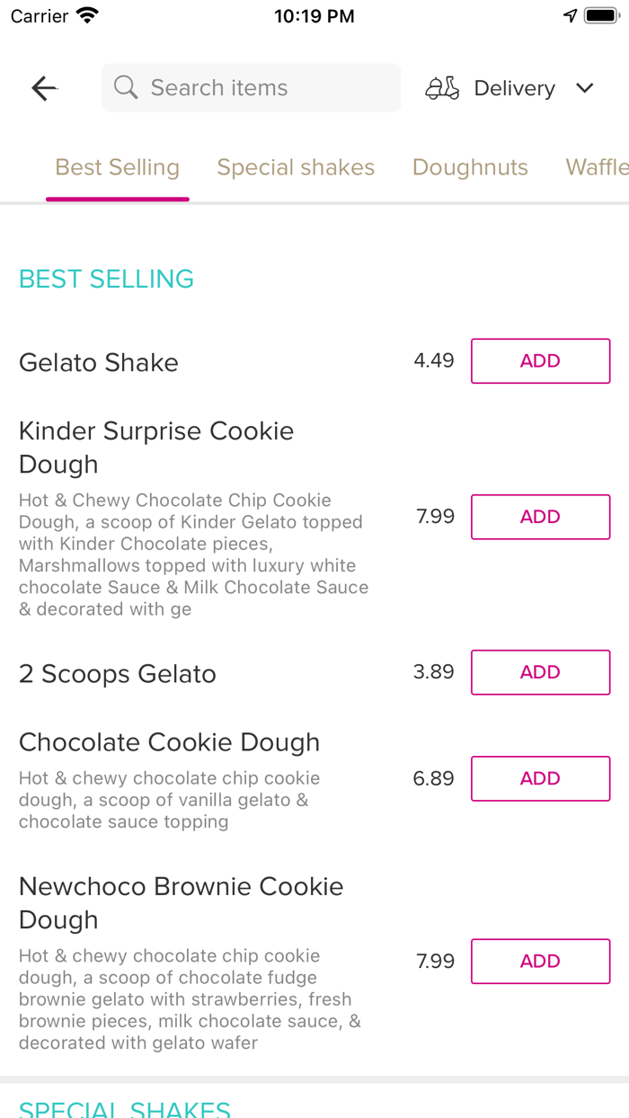Select the Best Selling tab
629x1118 pixels.
coord(117,166)
